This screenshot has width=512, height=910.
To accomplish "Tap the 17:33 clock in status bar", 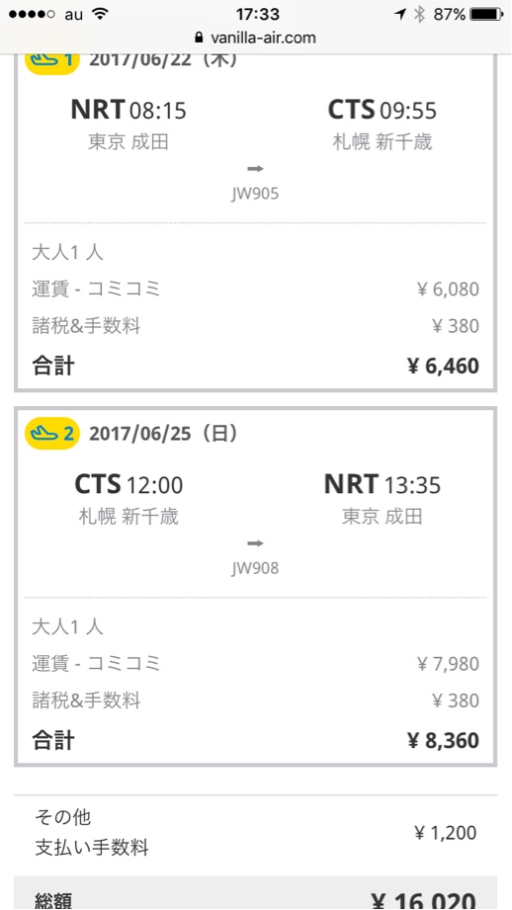I will tap(258, 14).
